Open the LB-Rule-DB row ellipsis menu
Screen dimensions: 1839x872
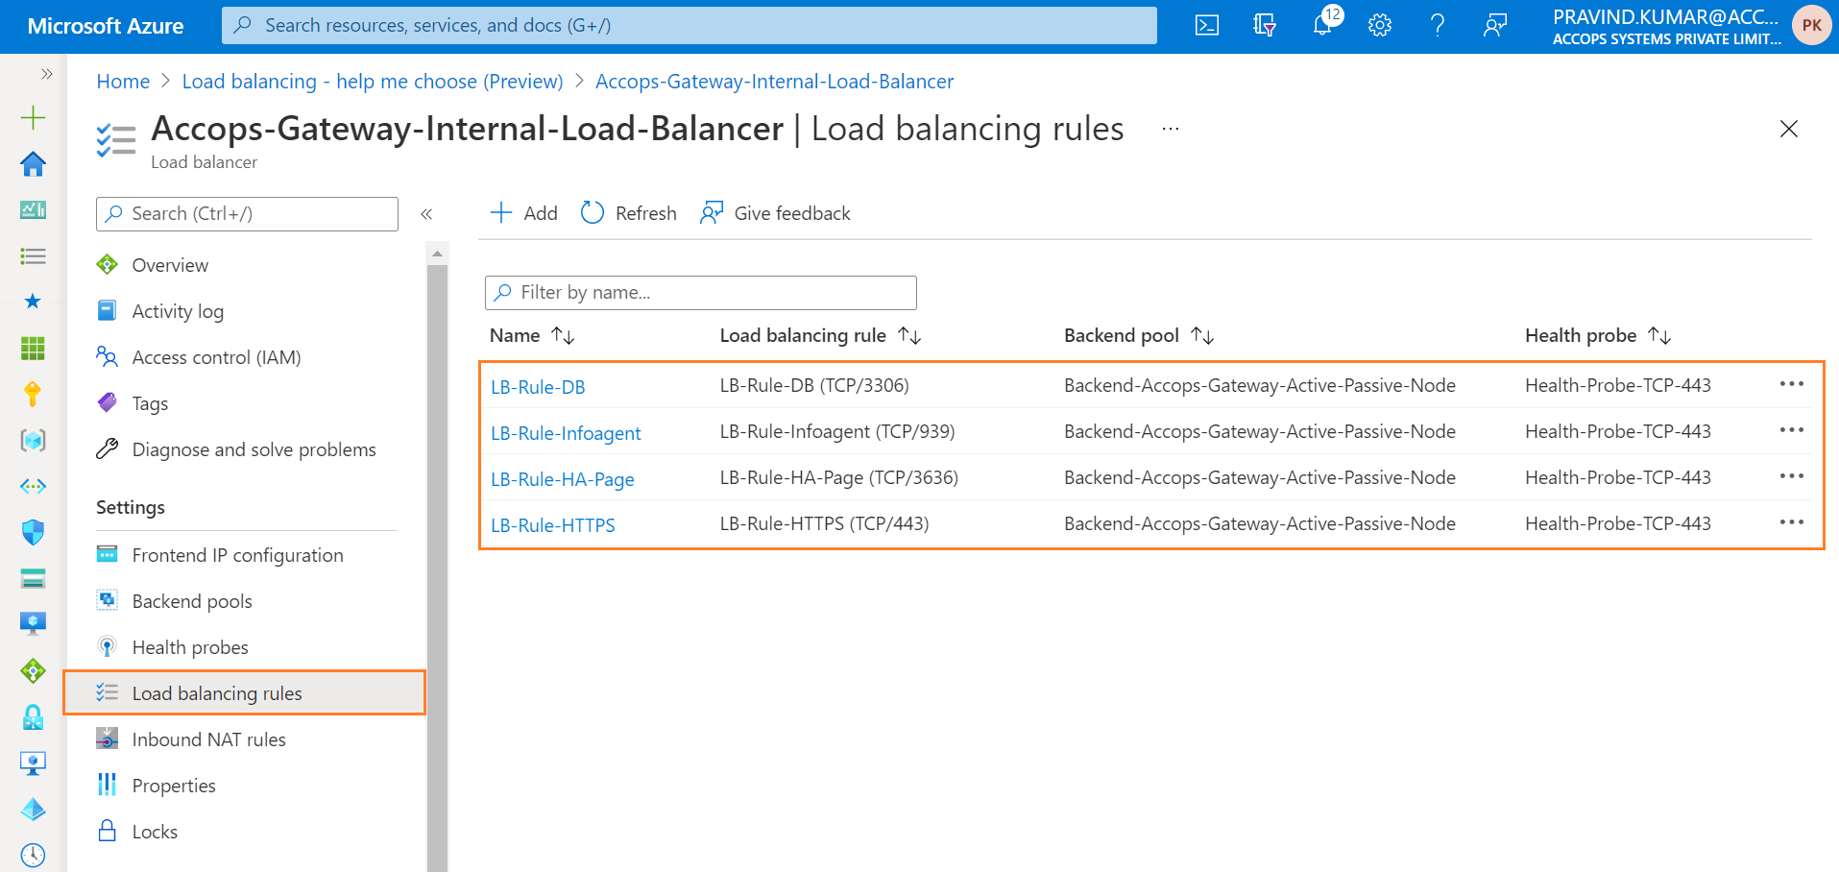coord(1791,384)
